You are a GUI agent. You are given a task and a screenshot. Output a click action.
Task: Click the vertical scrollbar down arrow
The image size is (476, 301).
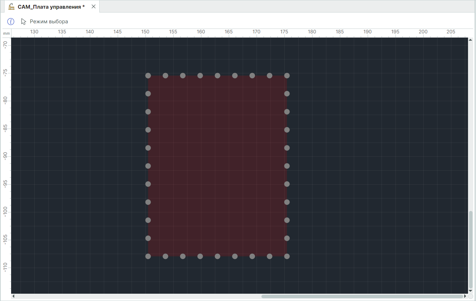tap(471, 291)
